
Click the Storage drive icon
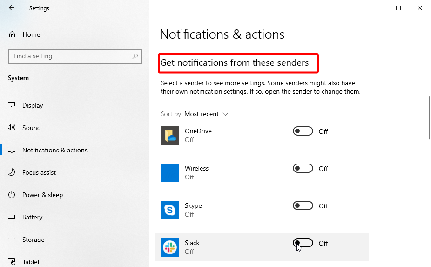pyautogui.click(x=12, y=239)
